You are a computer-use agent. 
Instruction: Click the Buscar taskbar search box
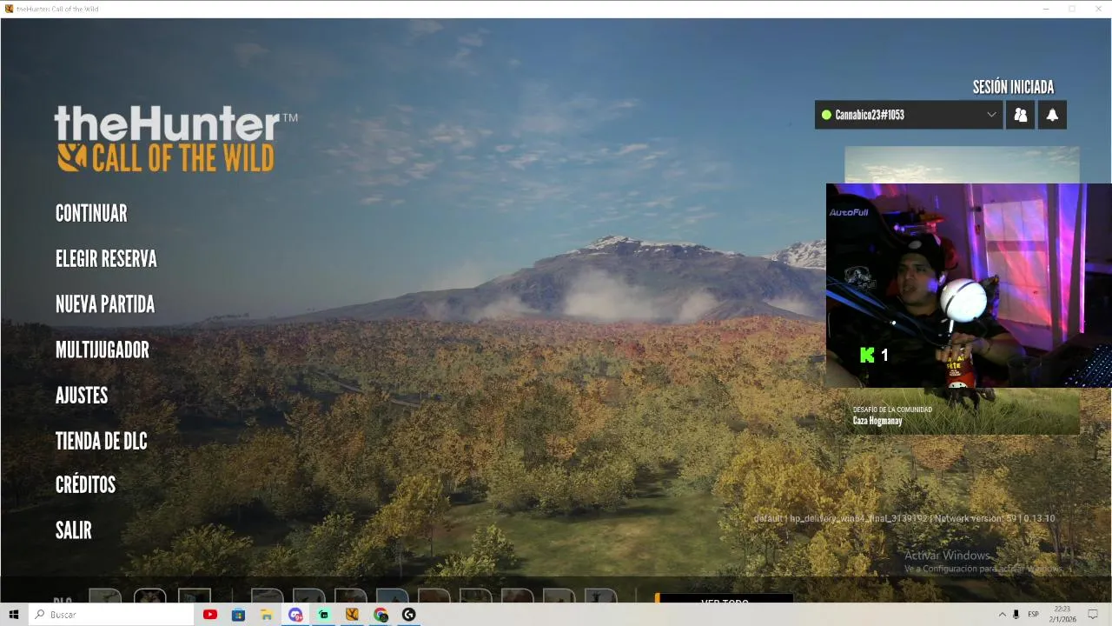coord(111,615)
